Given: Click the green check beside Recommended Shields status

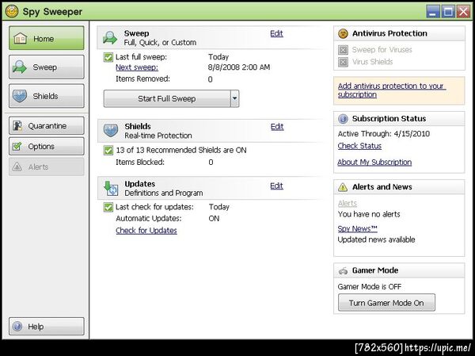Looking at the screenshot, I should pyautogui.click(x=108, y=150).
